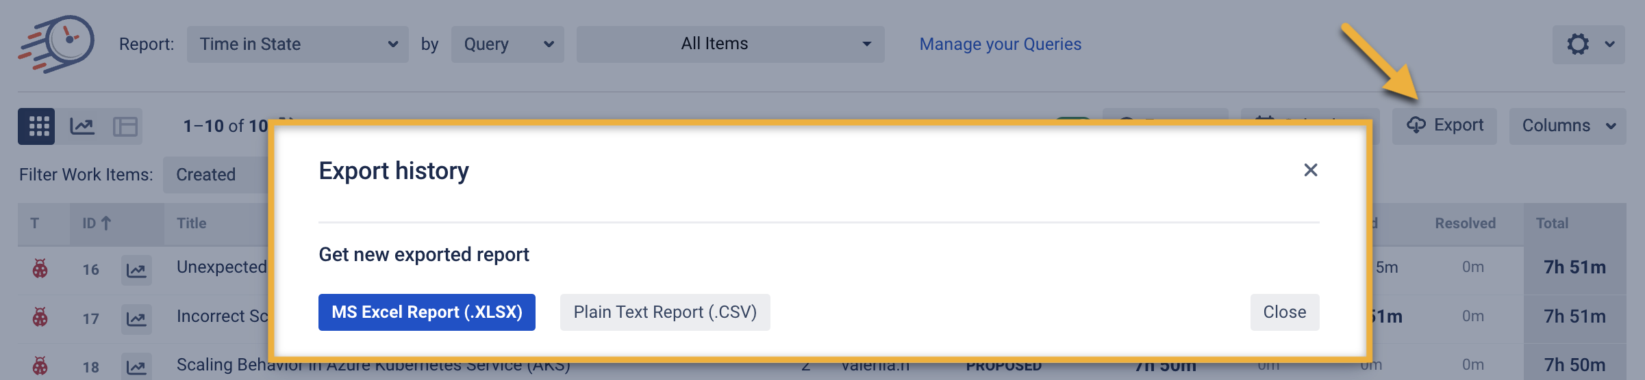Open the Columns dropdown
Screen dimensions: 1645x380
[x=1568, y=126]
